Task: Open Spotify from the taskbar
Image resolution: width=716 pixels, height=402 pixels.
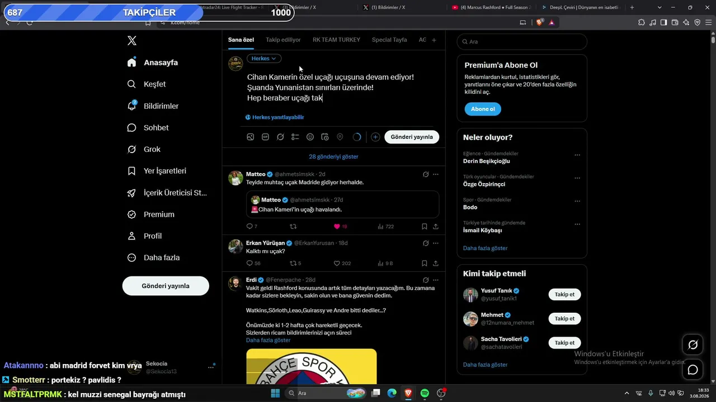Action: [425, 393]
